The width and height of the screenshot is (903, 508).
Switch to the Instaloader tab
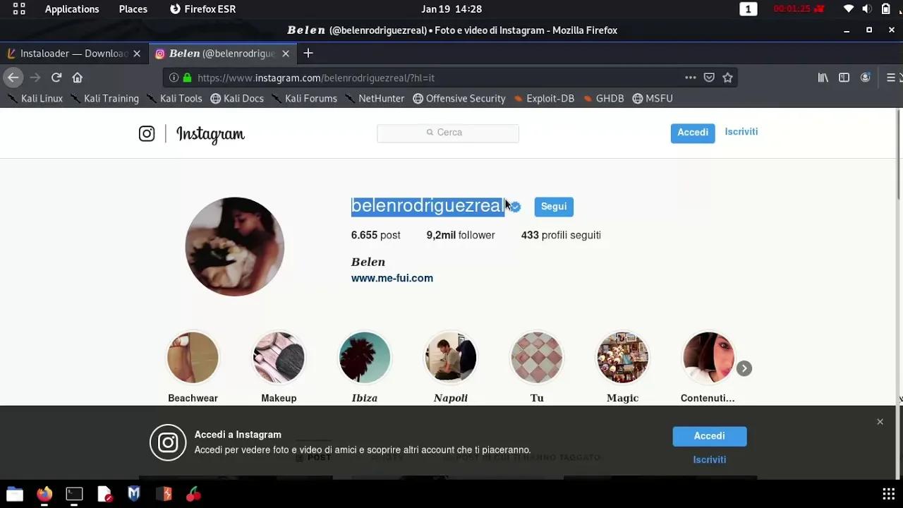tap(71, 53)
